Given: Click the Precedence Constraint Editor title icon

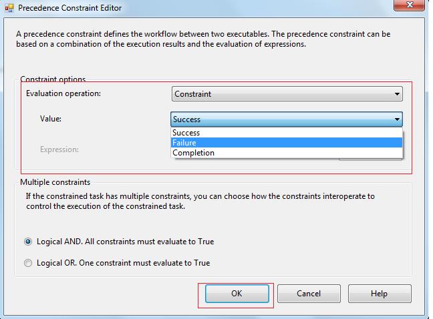Looking at the screenshot, I should pos(9,7).
